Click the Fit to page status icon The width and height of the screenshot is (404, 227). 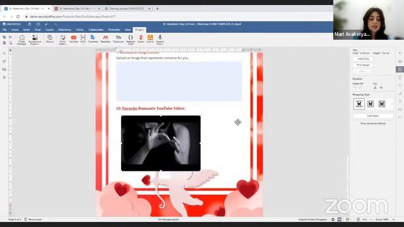(358, 219)
